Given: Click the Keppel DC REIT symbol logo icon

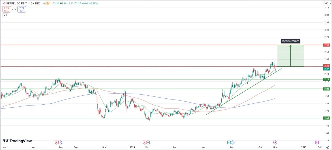Looking at the screenshot, I should click(x=4, y=4).
